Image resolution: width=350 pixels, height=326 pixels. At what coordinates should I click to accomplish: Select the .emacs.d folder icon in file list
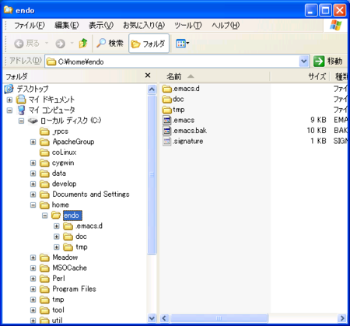(167, 89)
